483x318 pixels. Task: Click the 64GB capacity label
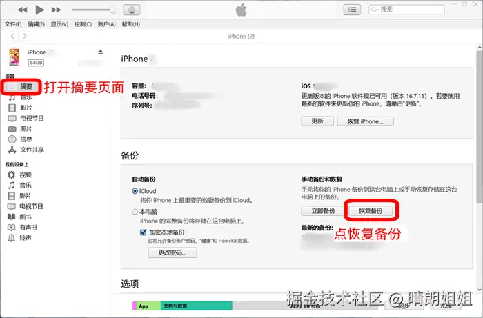point(36,63)
